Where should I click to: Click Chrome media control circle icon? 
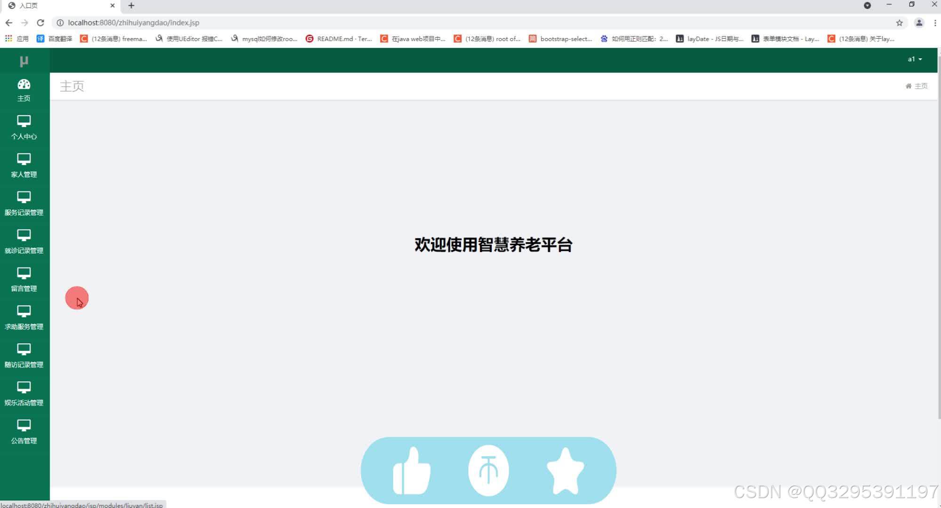tap(867, 5)
